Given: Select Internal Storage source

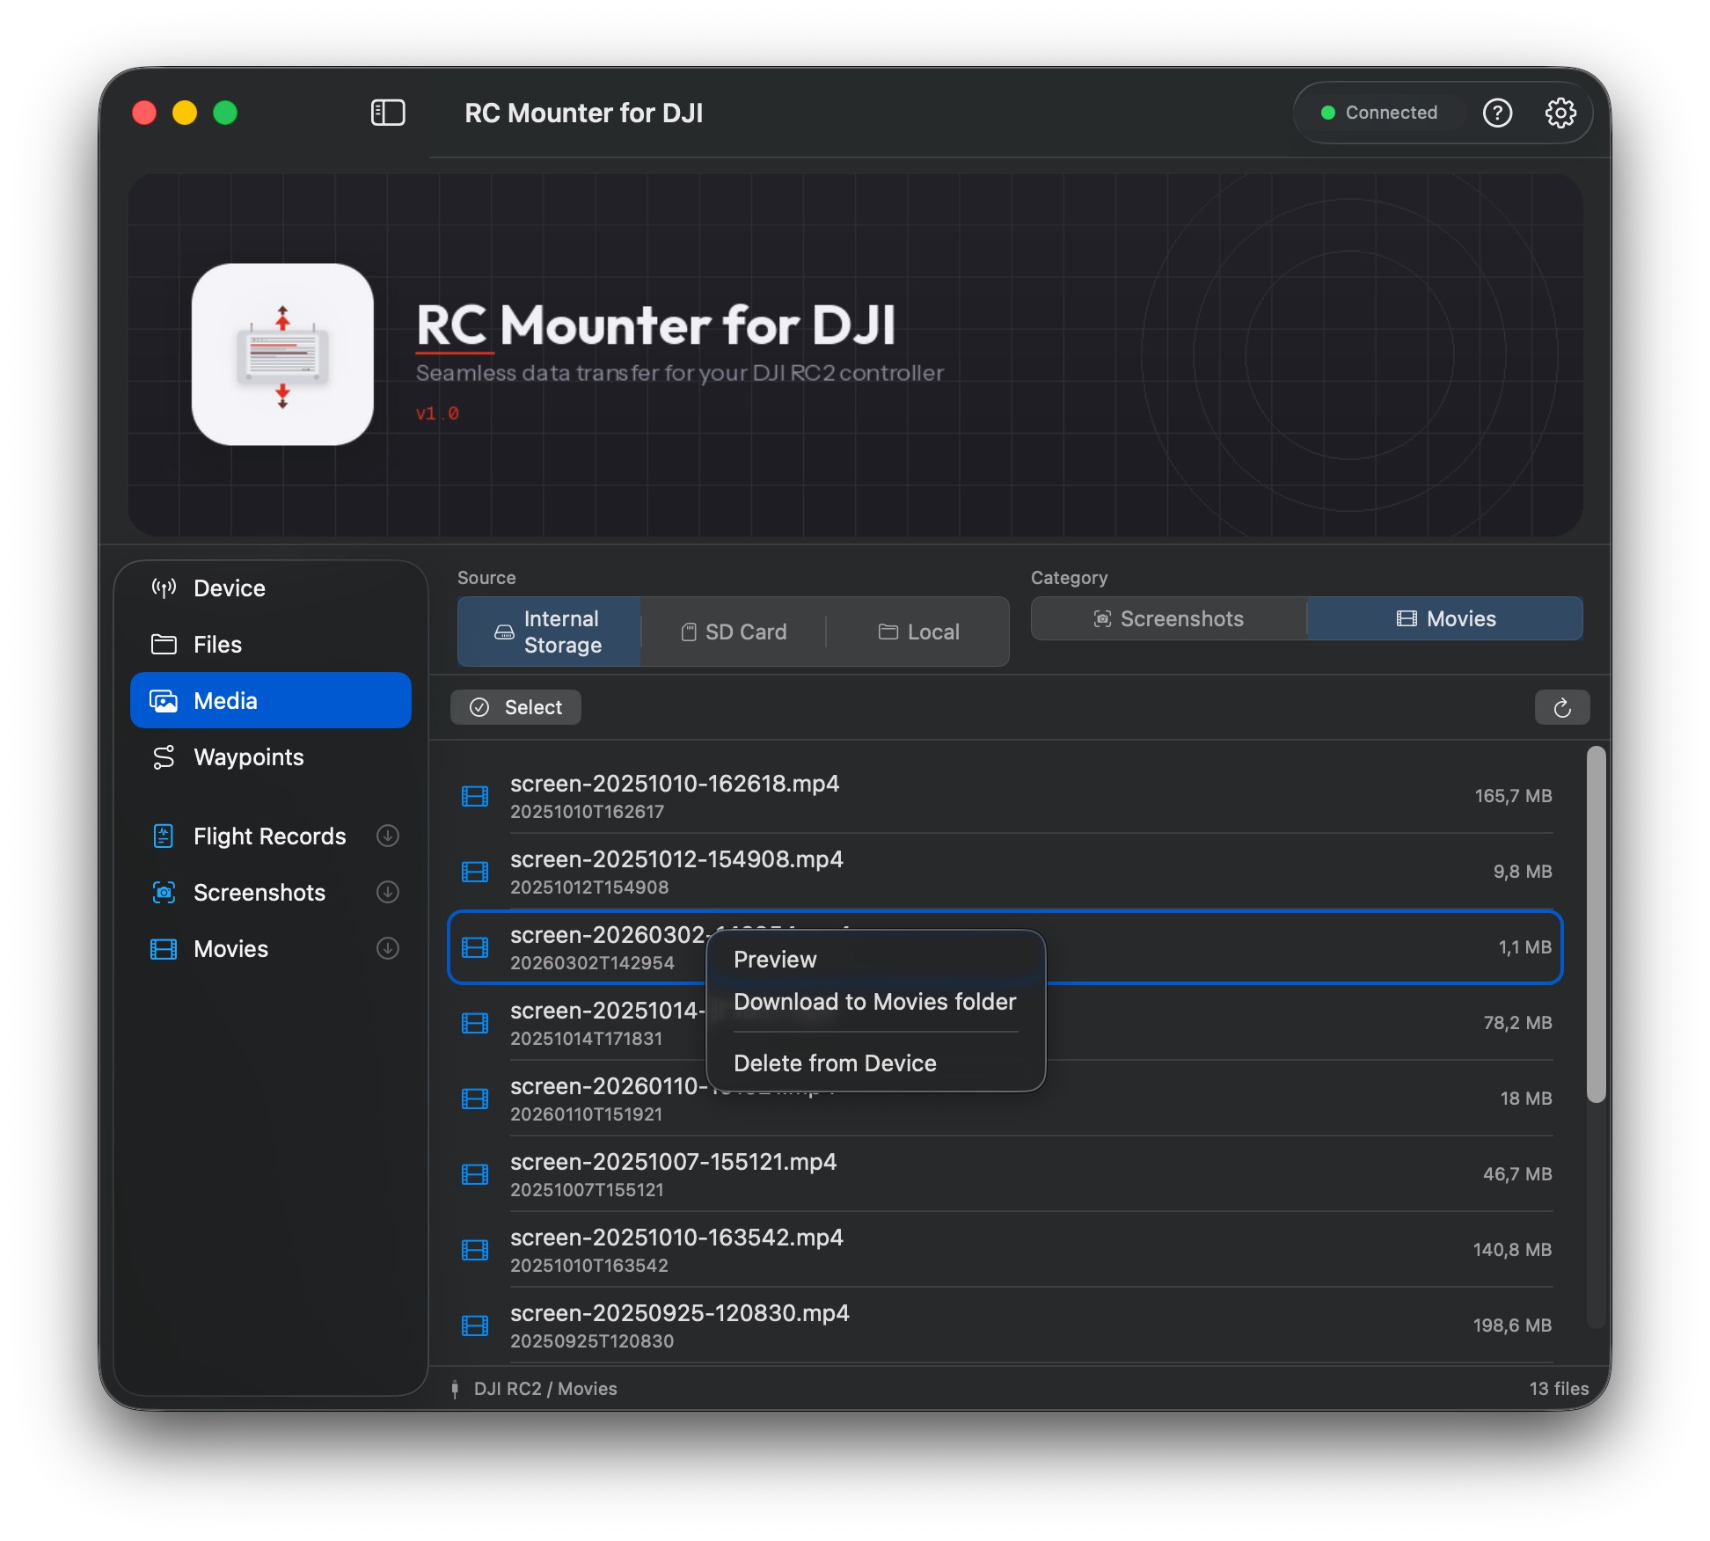Looking at the screenshot, I should point(549,632).
